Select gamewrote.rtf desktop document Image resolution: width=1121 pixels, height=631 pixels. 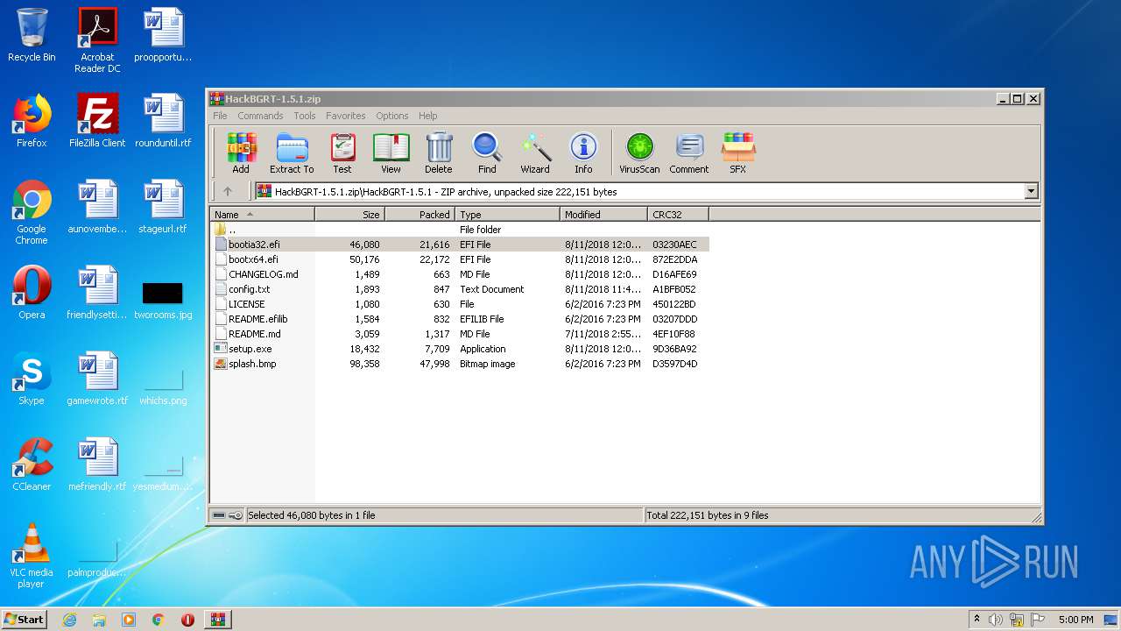97,379
